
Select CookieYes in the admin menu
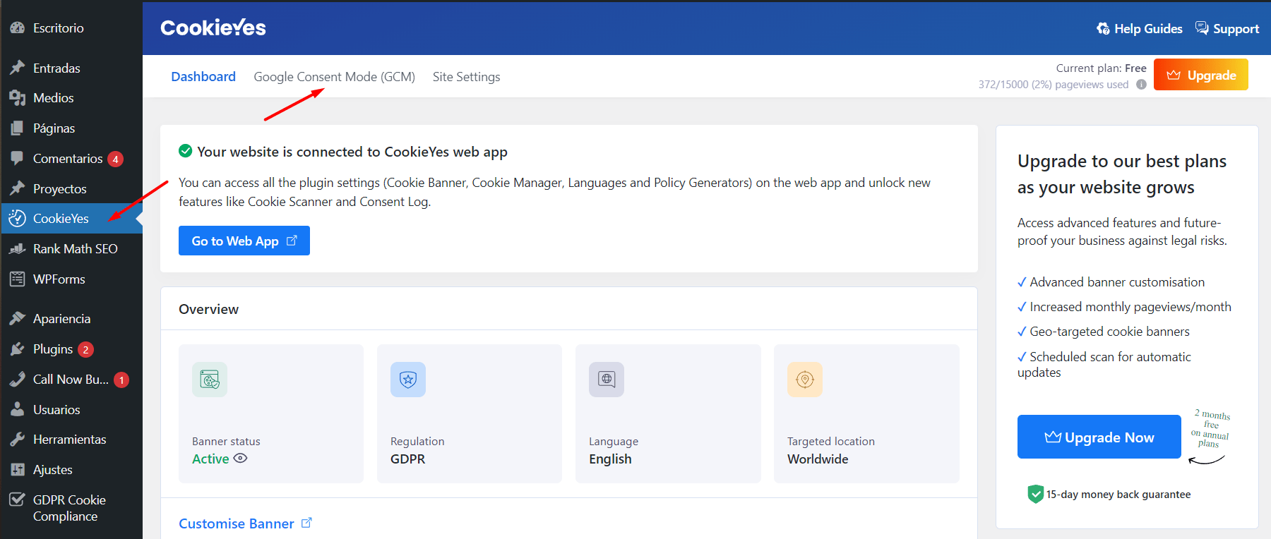71,219
